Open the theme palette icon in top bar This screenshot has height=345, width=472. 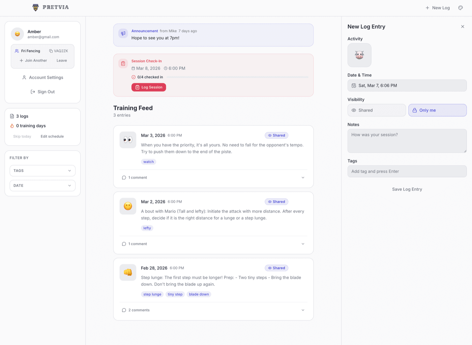[461, 7]
